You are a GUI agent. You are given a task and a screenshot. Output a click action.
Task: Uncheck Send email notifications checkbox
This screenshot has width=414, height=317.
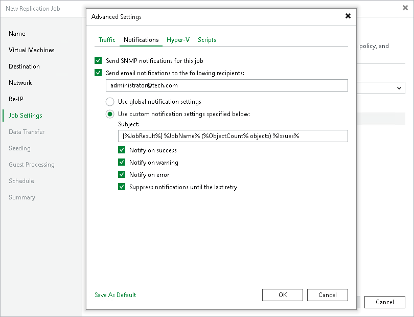click(98, 73)
